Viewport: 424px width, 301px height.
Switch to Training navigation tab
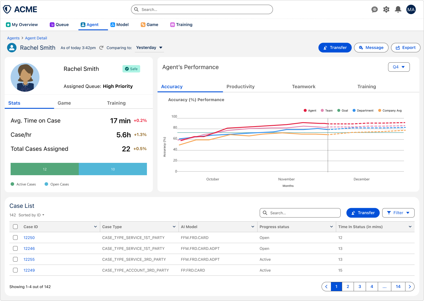(181, 25)
